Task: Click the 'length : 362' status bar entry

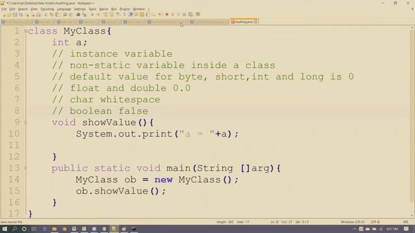Action: coord(225,222)
